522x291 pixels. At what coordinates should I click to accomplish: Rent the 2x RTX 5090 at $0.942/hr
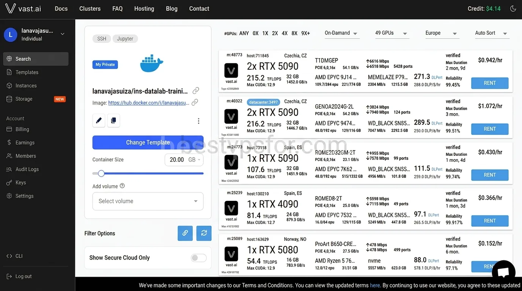point(490,83)
